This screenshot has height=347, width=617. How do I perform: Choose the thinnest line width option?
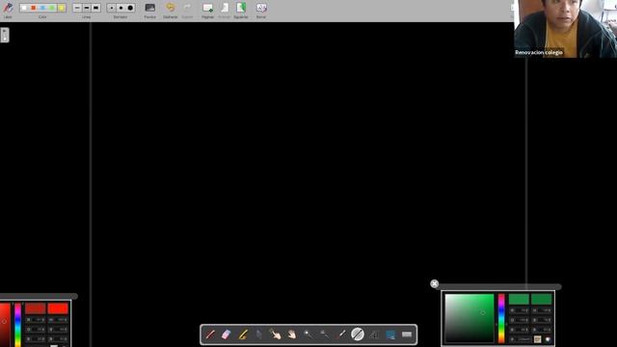click(77, 8)
